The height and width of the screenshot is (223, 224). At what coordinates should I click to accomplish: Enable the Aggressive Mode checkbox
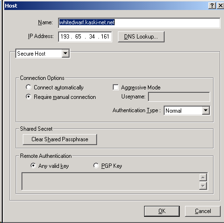[x=116, y=87]
